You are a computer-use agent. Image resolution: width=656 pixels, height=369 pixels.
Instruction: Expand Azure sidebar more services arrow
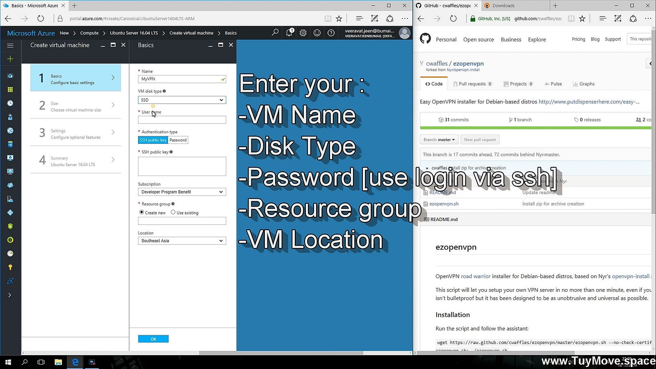[10, 295]
